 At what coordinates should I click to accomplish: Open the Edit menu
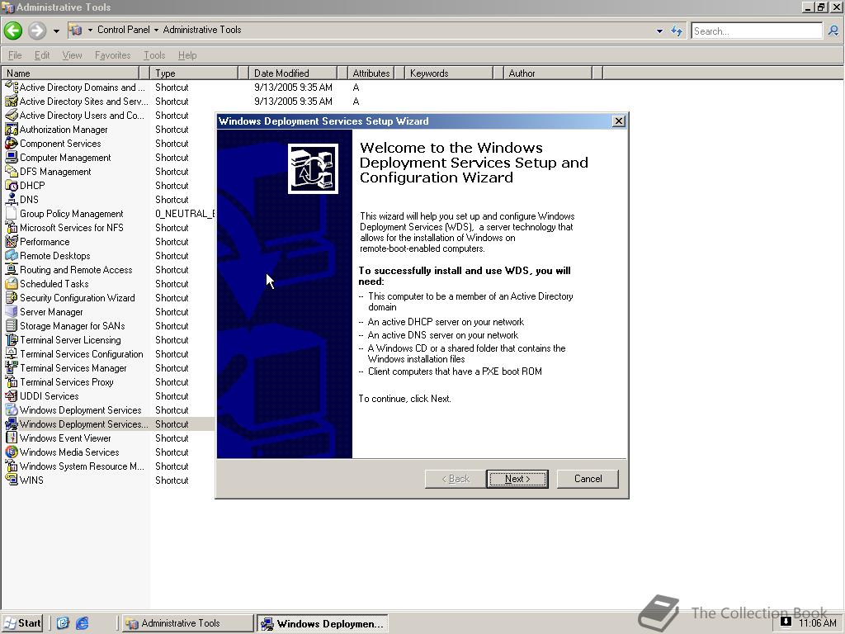[42, 55]
